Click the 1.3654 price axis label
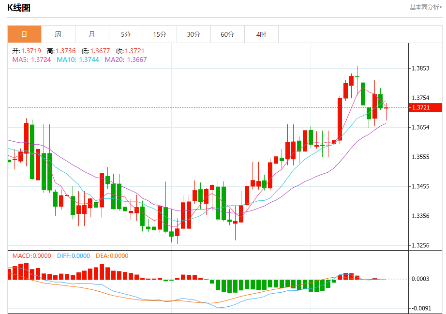The image size is (446, 314). click(420, 127)
